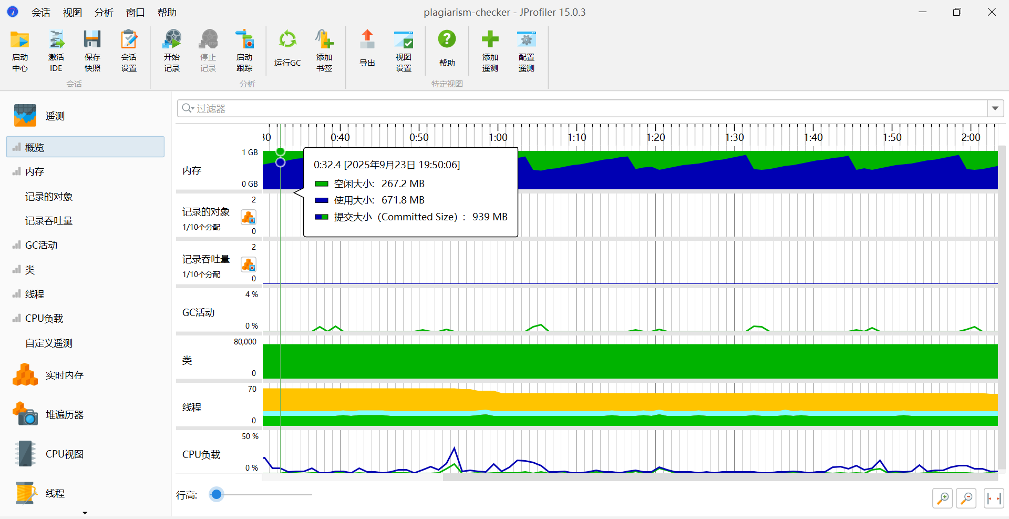Expand more sidebar sections with bottom arrow
The height and width of the screenshot is (519, 1009).
85,513
